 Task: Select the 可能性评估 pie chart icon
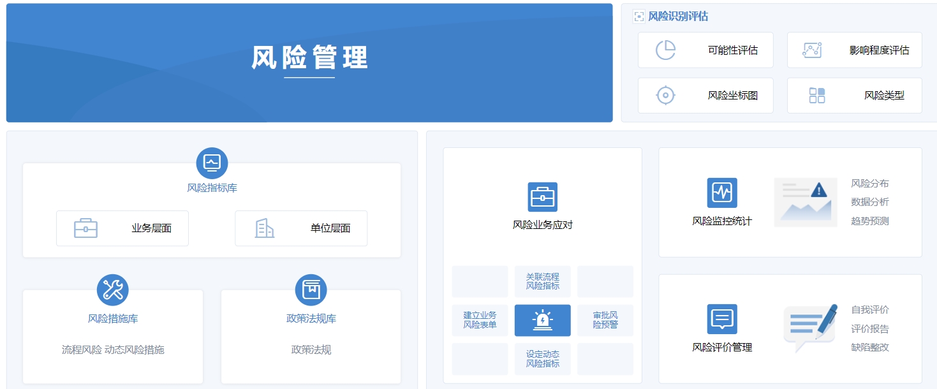click(665, 49)
